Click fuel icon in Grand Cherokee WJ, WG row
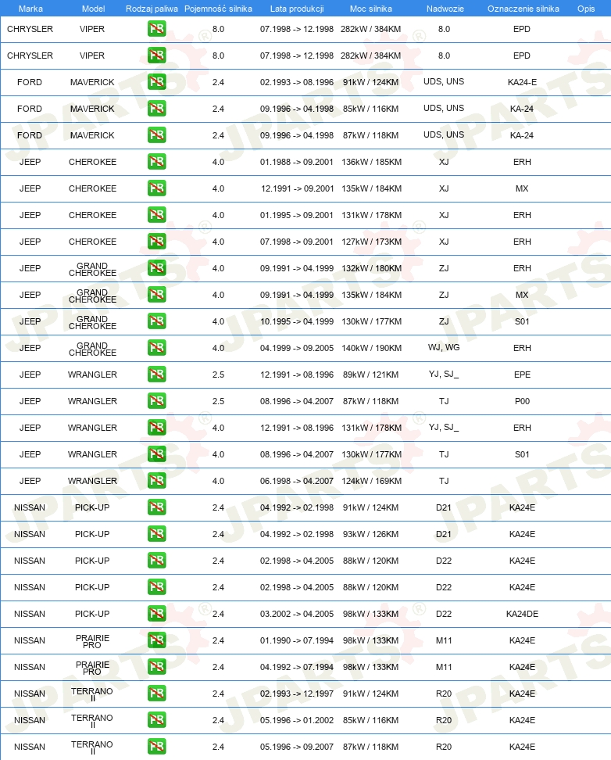The width and height of the screenshot is (611, 760). (x=156, y=347)
